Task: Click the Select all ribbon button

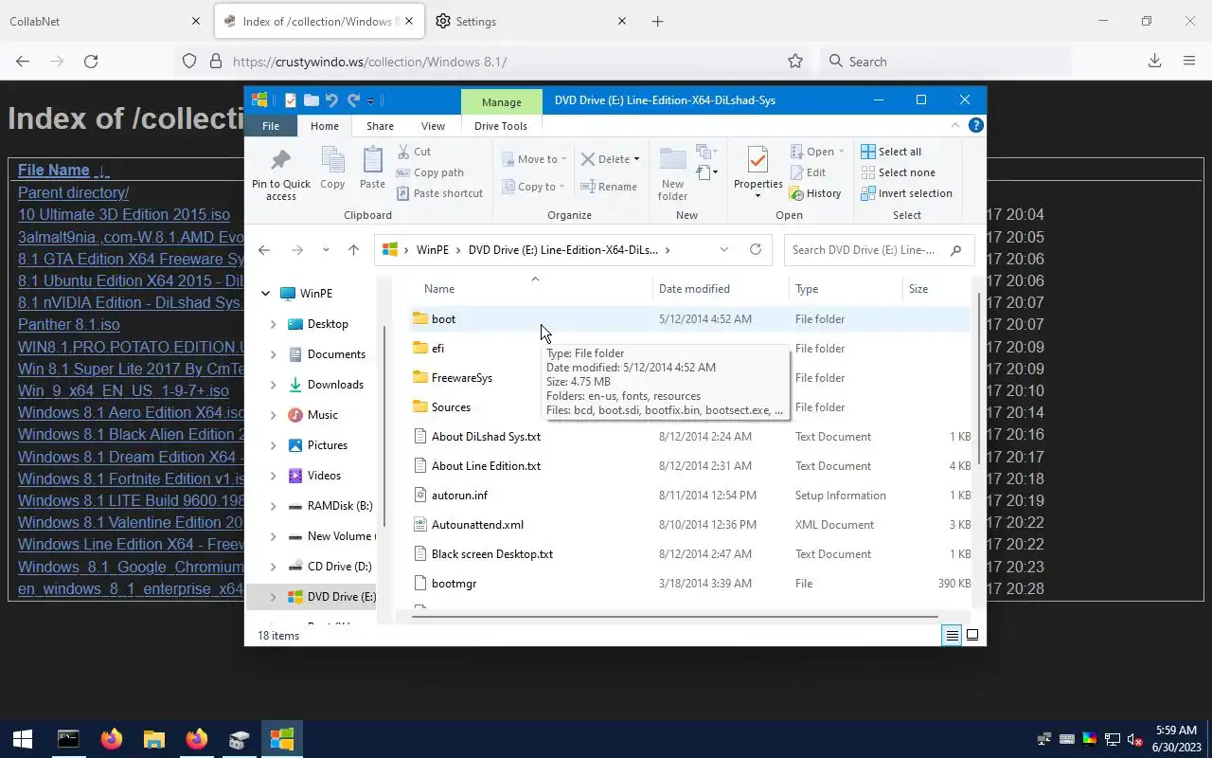Action: click(x=891, y=152)
